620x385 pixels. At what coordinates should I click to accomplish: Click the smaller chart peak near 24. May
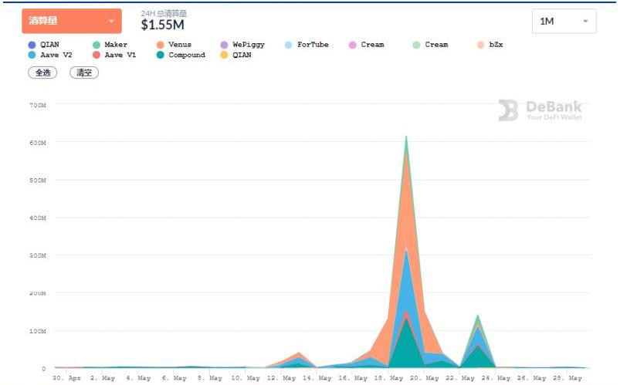pos(479,316)
